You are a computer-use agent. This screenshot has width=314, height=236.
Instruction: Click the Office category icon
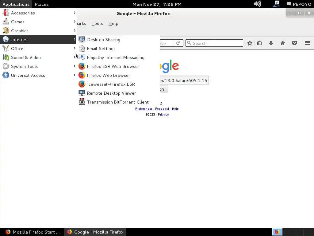6,48
